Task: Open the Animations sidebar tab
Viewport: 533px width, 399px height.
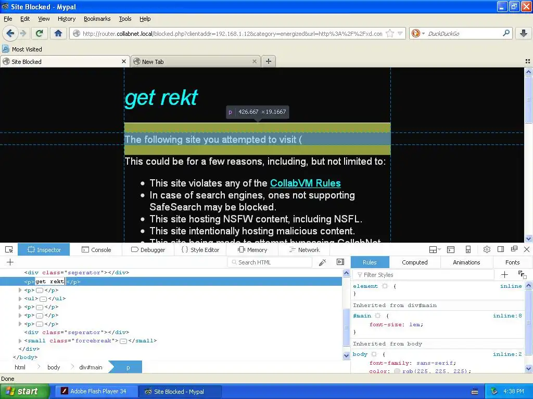Action: (x=466, y=262)
